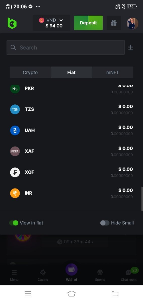143x302 pixels.
Task: Select the PKR currency icon
Action: 15,89
